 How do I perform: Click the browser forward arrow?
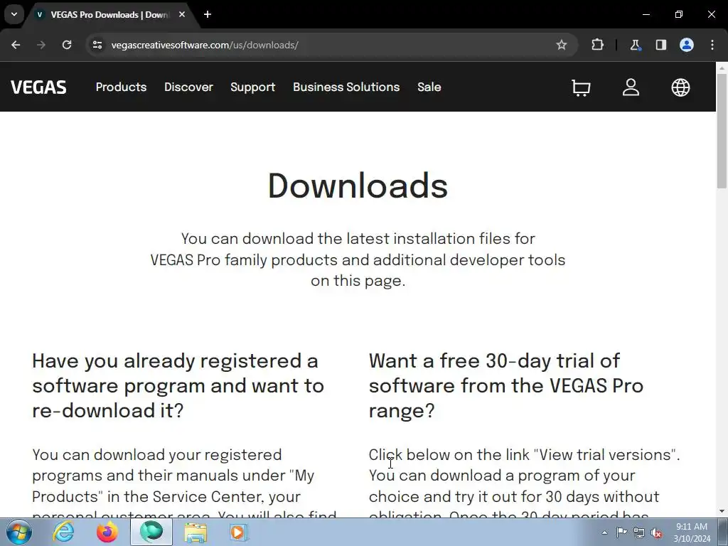41,45
